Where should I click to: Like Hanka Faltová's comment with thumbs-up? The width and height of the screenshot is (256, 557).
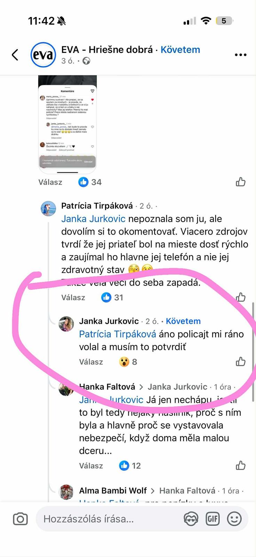click(241, 465)
